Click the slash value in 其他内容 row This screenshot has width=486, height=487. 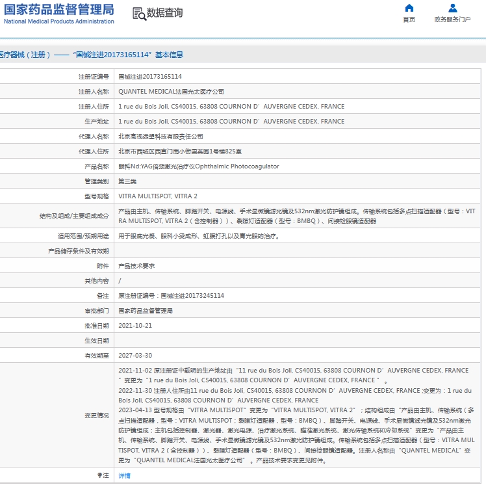click(120, 281)
